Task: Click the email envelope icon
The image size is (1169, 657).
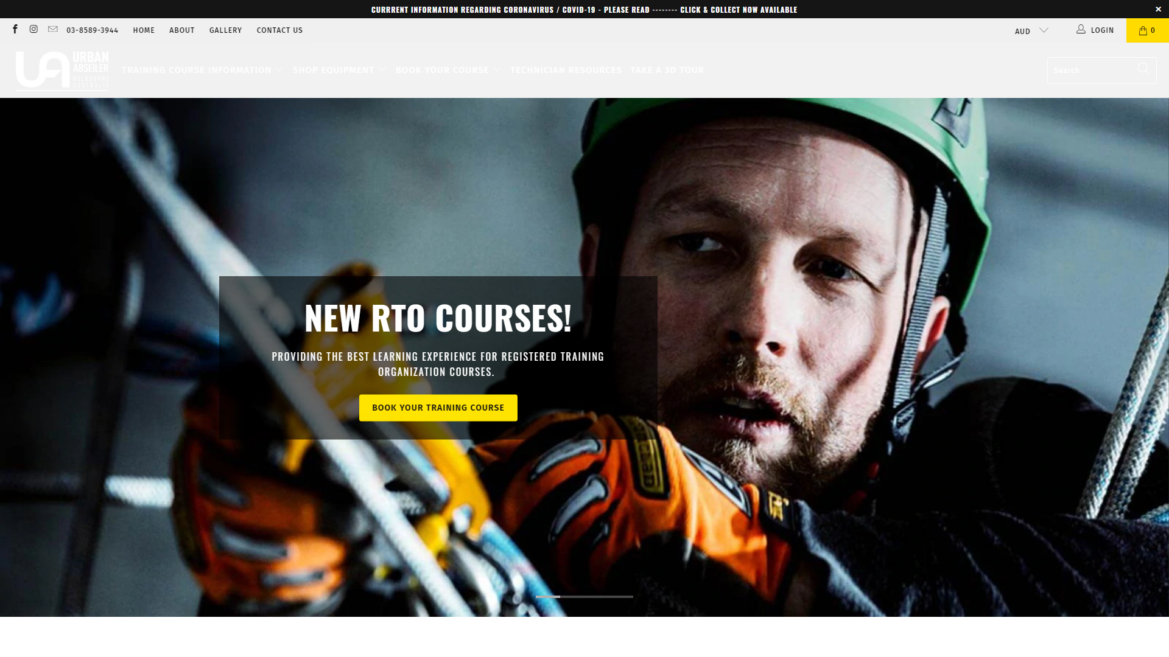Action: coord(53,29)
